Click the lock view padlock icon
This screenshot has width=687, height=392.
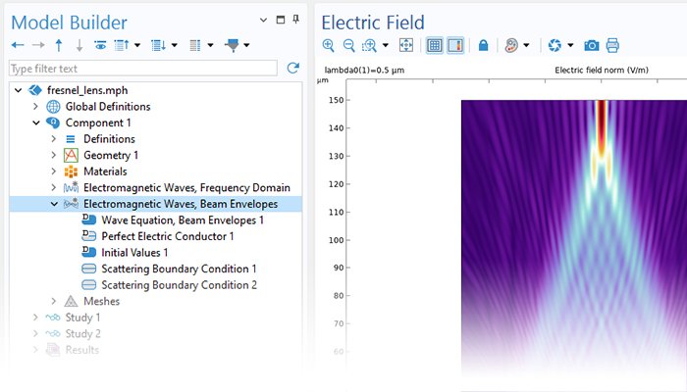[x=483, y=45]
